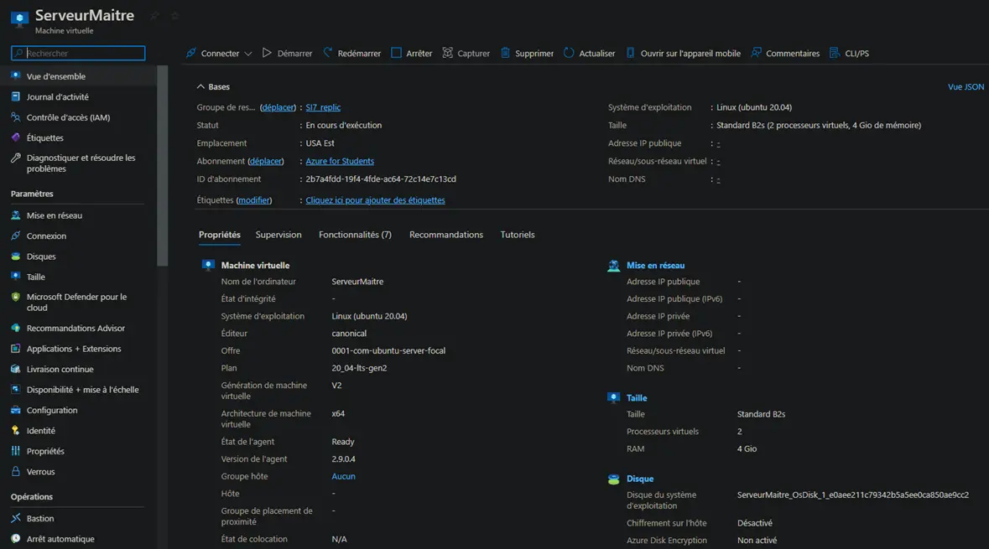Screen dimensions: 989x549
Task: Click the subscription ID 2b7a4fdd-19f4-4fde-ac64-72c14e7c13cd
Action: click(x=381, y=179)
